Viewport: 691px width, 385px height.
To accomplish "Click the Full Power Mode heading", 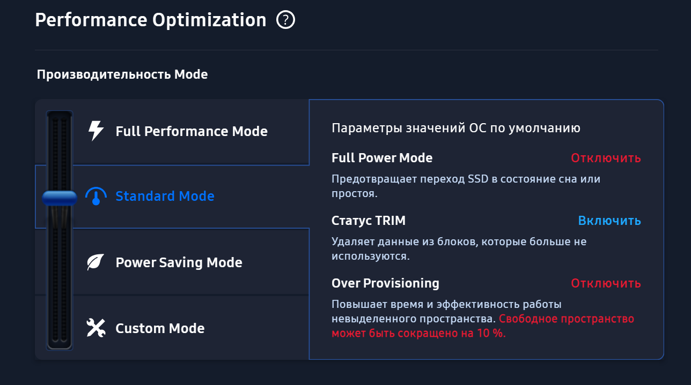I will pos(382,158).
